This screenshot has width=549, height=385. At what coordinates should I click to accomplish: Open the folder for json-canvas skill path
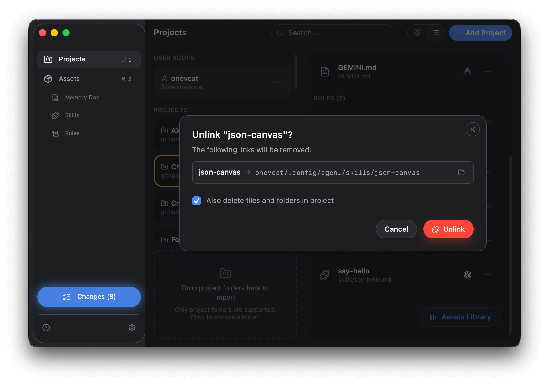[461, 173]
